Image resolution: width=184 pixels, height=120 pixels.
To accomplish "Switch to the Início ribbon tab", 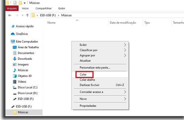I will point(25,8).
